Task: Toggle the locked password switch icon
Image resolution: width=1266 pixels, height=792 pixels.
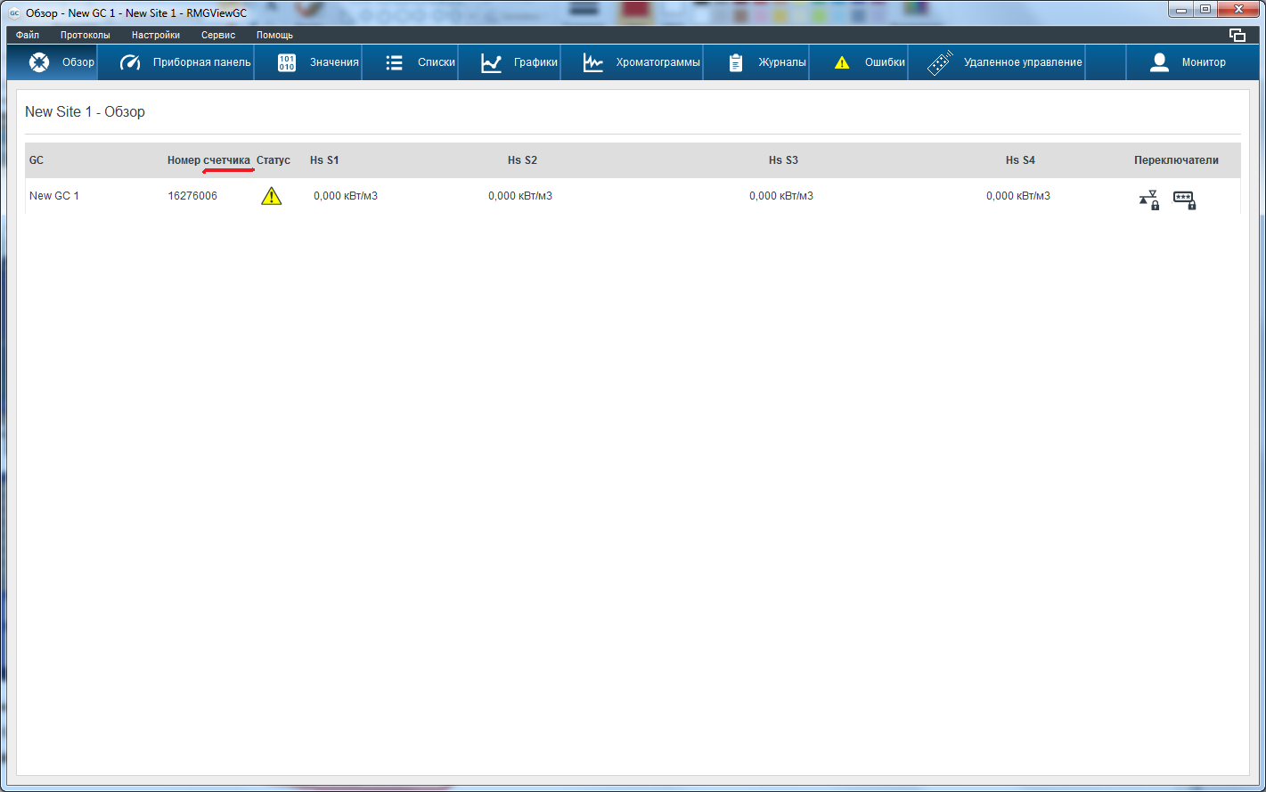Action: [1184, 200]
